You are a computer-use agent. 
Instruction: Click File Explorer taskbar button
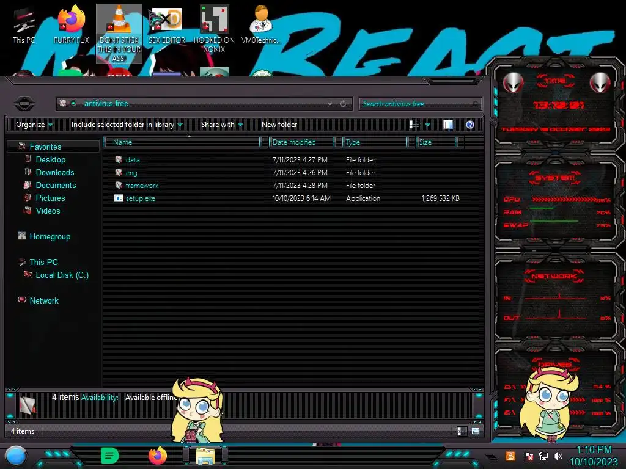[x=205, y=456]
